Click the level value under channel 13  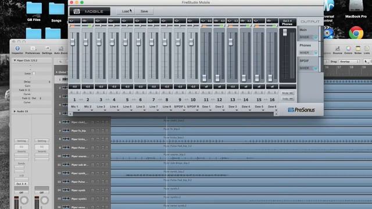pyautogui.click(x=233, y=87)
